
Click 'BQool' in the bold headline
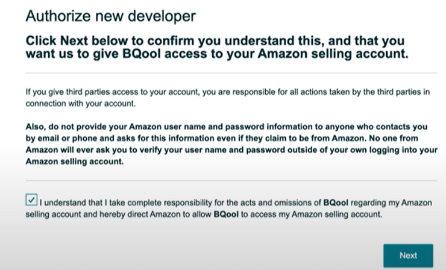(142, 54)
